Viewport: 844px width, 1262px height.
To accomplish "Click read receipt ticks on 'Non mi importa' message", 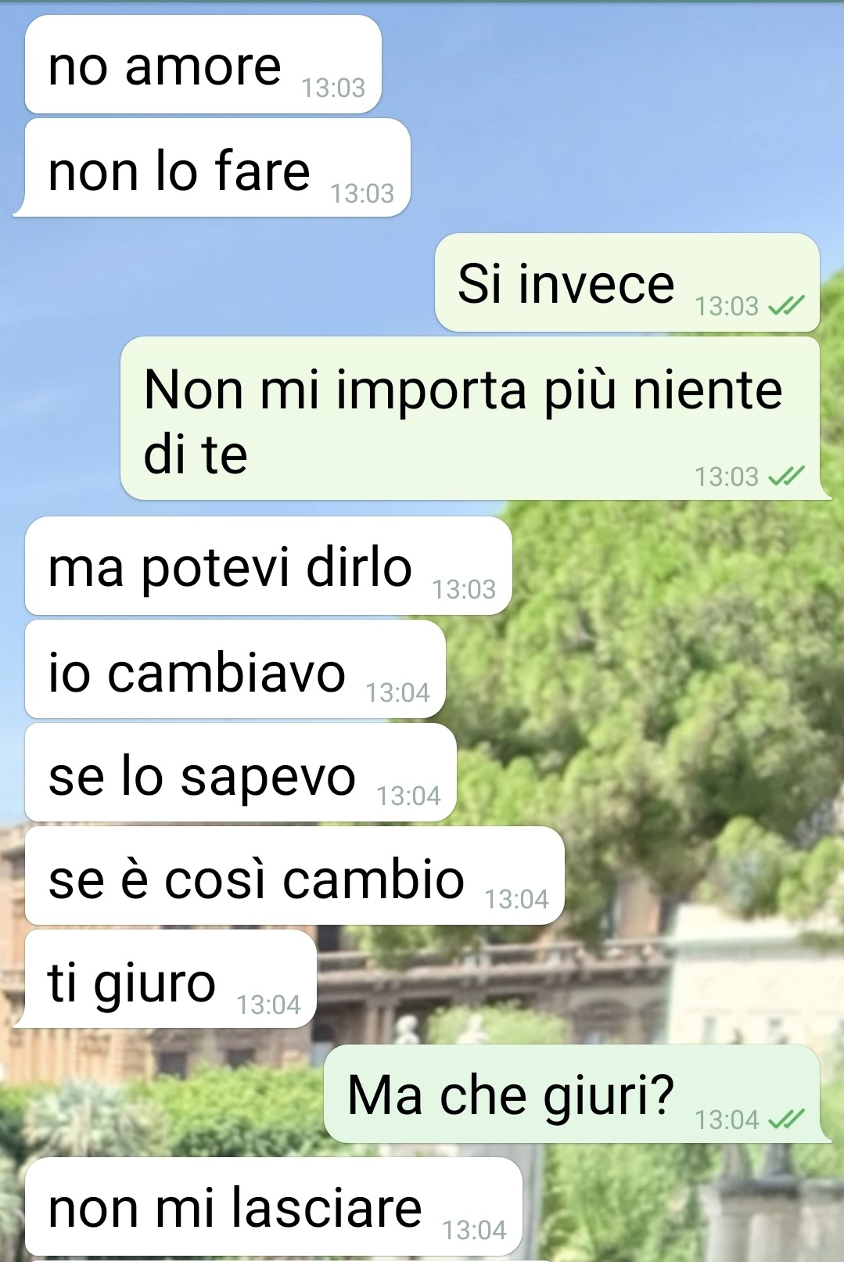I will click(x=786, y=476).
